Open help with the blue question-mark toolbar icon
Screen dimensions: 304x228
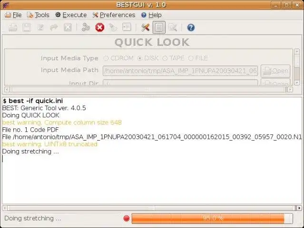[191, 28]
